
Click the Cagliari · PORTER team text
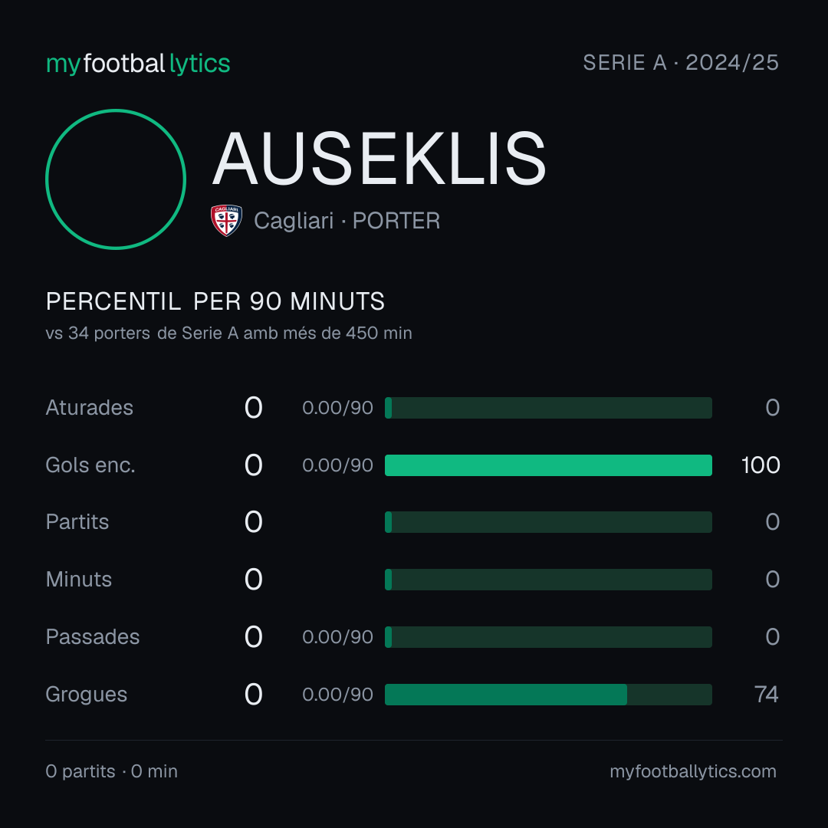347,221
